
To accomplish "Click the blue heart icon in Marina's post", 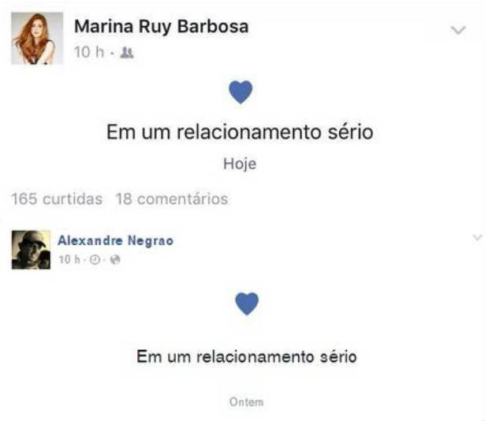I will tap(241, 92).
